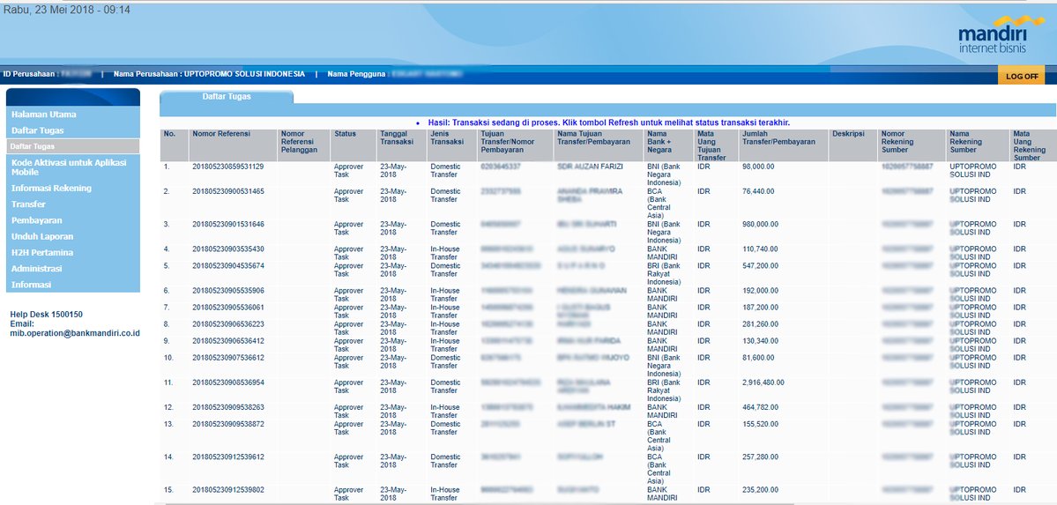Viewport: 1057px width, 505px height.
Task: Click reference number 201805230900531465
Action: [x=227, y=191]
